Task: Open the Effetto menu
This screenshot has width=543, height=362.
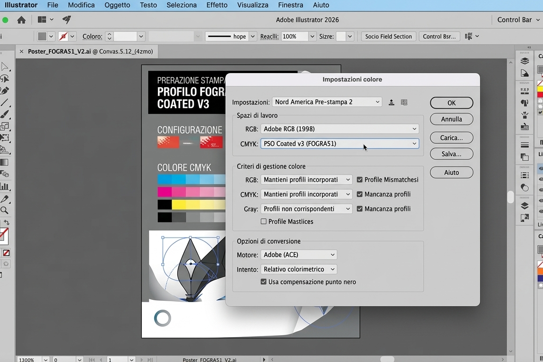Action: coord(217,5)
